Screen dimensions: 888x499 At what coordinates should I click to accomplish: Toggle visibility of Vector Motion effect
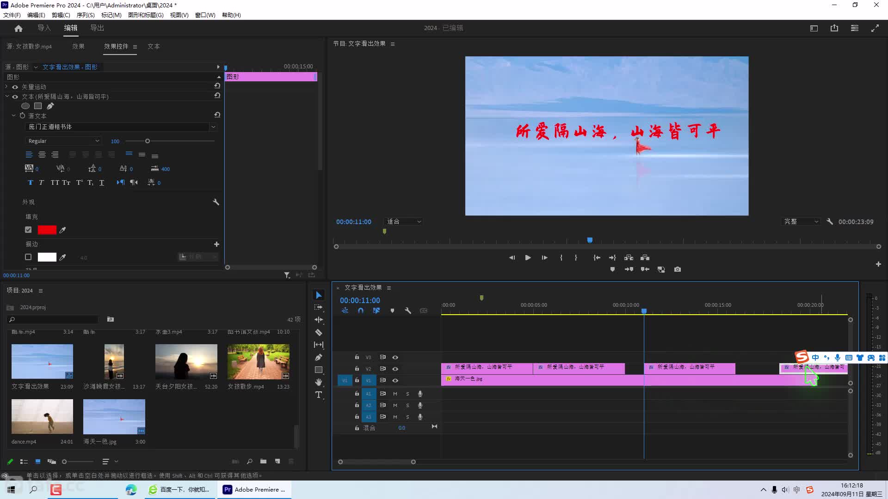click(15, 87)
